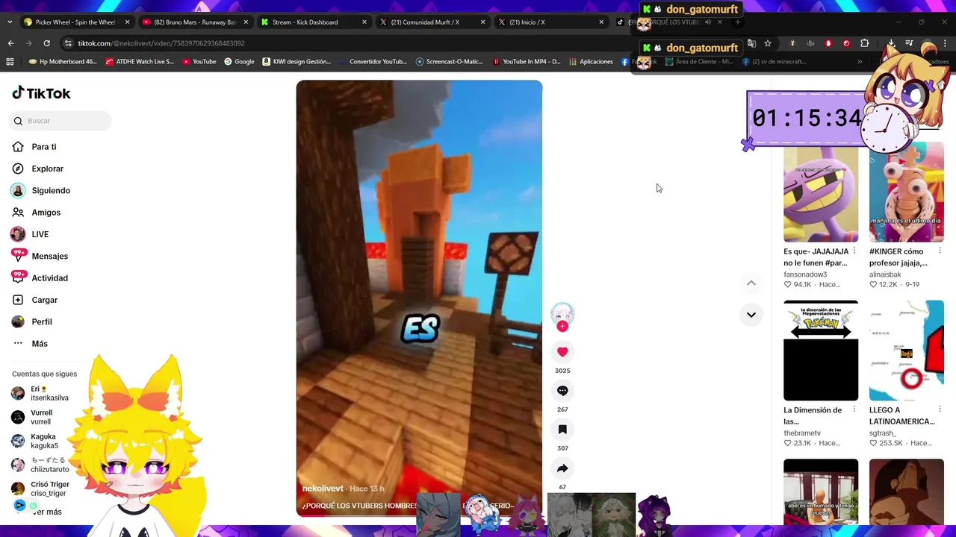The height and width of the screenshot is (537, 956).
Task: Open Jax purple rabbit video thumbnail
Action: [821, 192]
